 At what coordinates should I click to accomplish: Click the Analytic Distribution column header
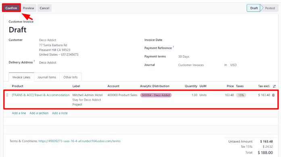tap(155, 86)
